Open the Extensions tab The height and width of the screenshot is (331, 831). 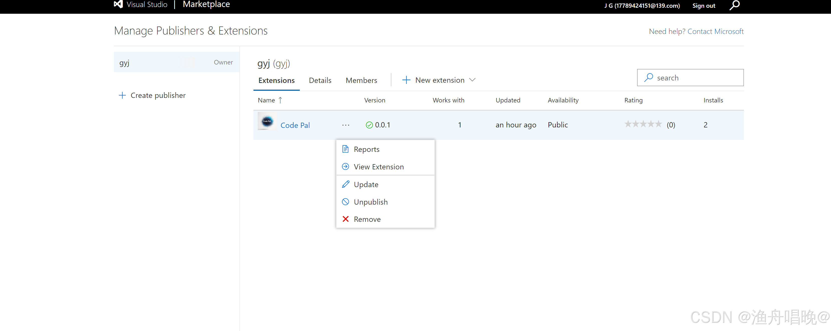(x=276, y=80)
